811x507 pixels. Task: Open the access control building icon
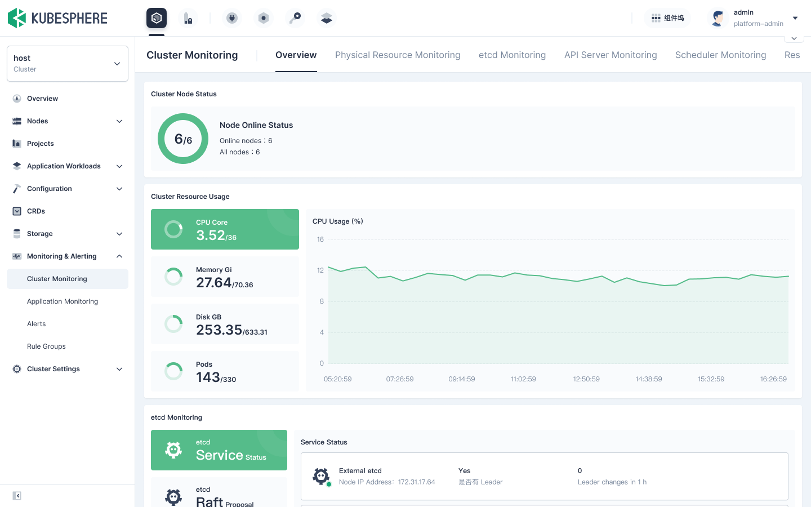click(188, 19)
